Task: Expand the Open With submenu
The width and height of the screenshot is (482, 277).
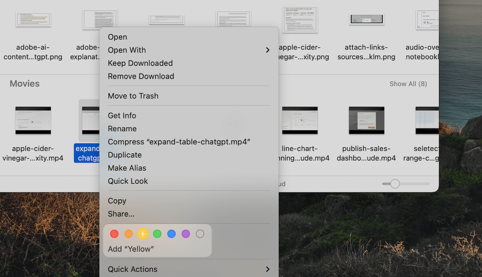Action: (x=188, y=50)
